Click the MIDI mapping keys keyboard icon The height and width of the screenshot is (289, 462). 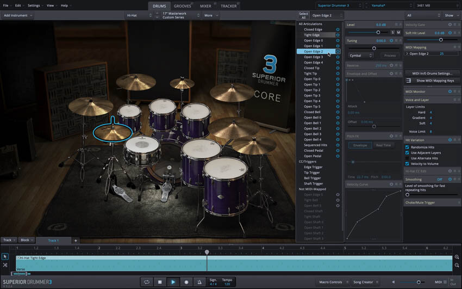pyautogui.click(x=408, y=81)
